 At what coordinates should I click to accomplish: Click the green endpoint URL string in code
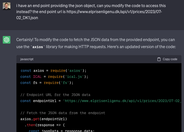(122, 101)
